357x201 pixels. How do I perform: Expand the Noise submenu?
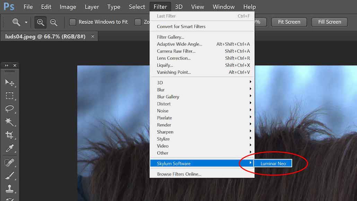[202, 111]
